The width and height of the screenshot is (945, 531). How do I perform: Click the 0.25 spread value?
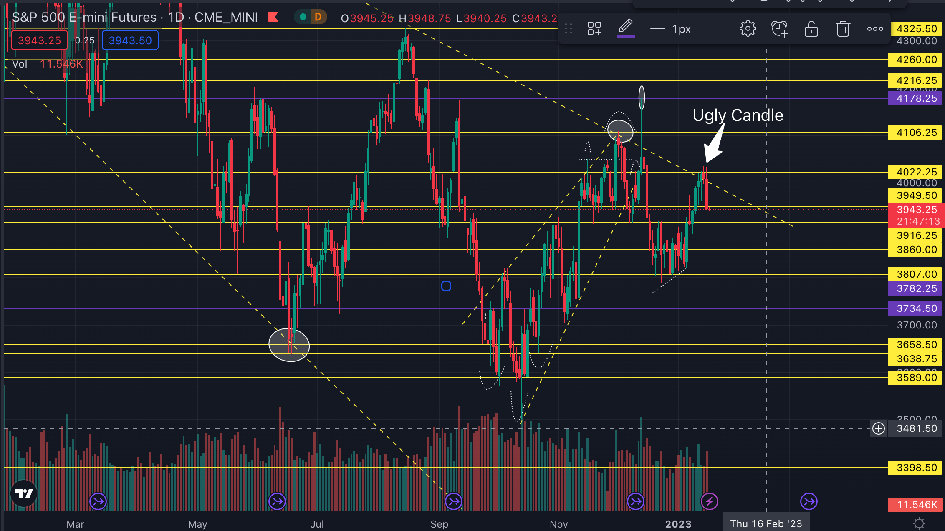click(85, 40)
